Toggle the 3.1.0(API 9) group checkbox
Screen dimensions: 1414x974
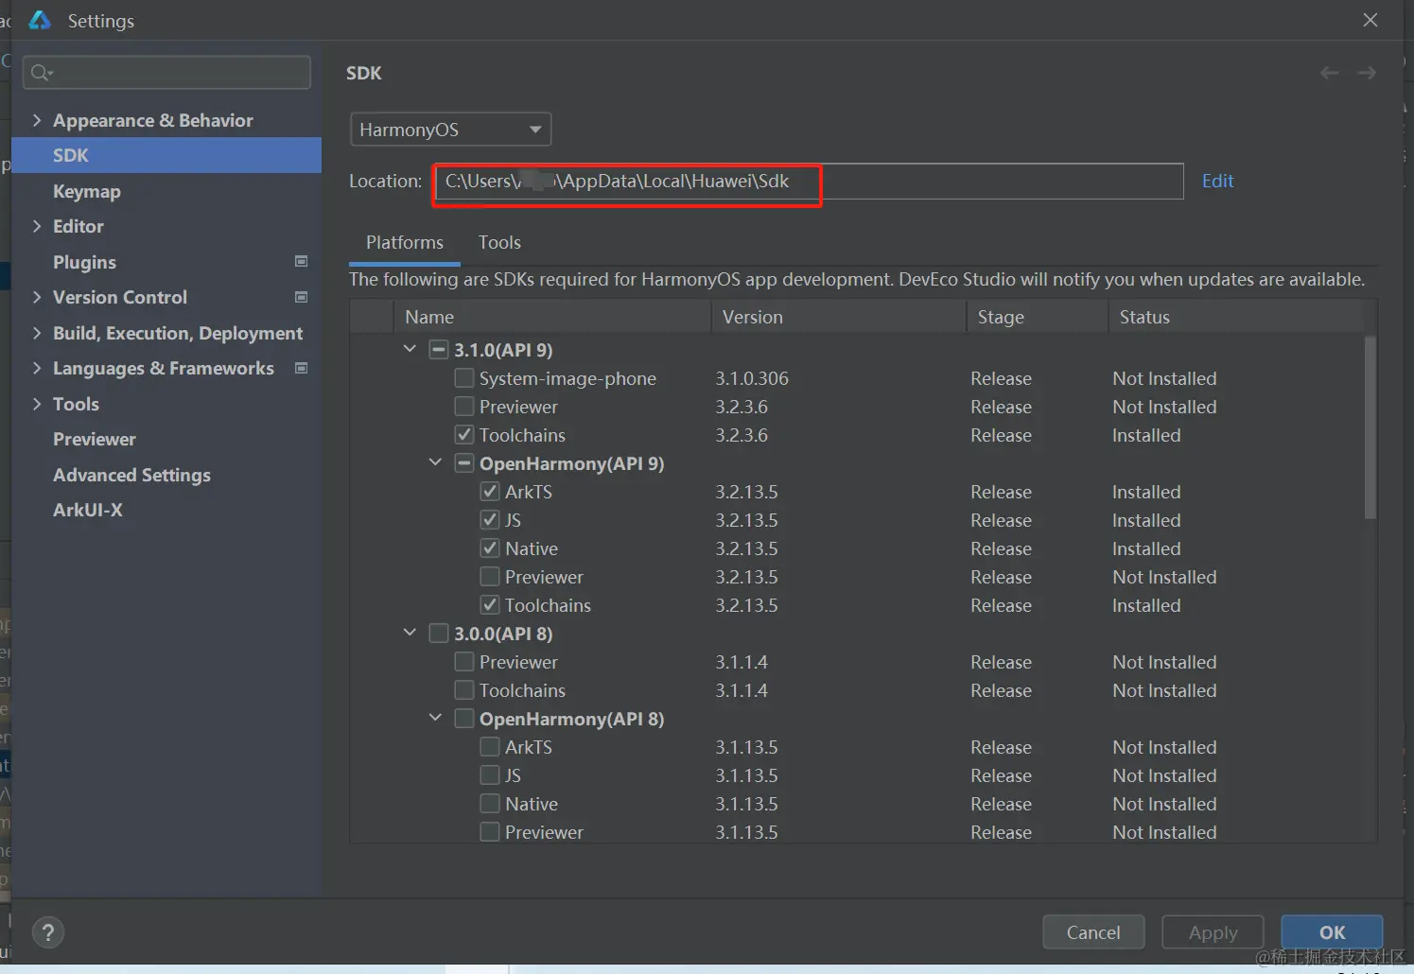click(439, 350)
